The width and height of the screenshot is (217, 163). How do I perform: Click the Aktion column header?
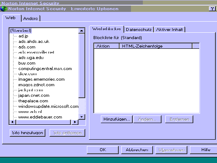click(x=106, y=46)
